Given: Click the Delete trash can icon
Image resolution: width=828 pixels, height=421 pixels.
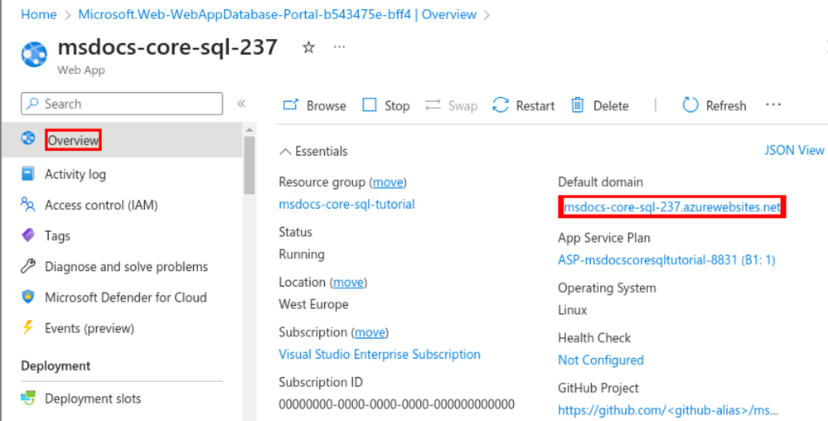Looking at the screenshot, I should coord(578,105).
